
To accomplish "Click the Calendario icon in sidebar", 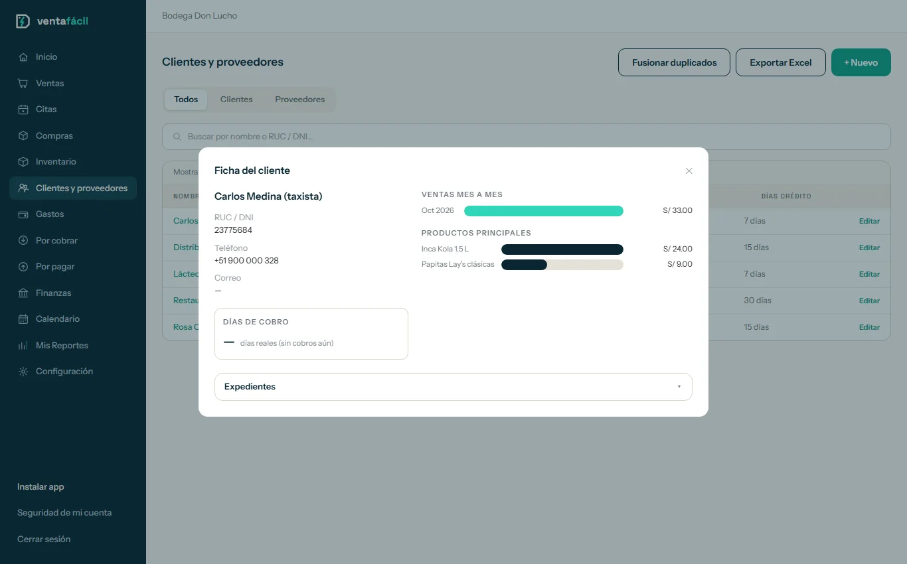I will point(23,319).
